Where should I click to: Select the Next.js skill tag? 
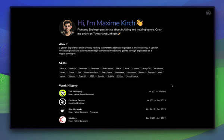coord(63,68)
